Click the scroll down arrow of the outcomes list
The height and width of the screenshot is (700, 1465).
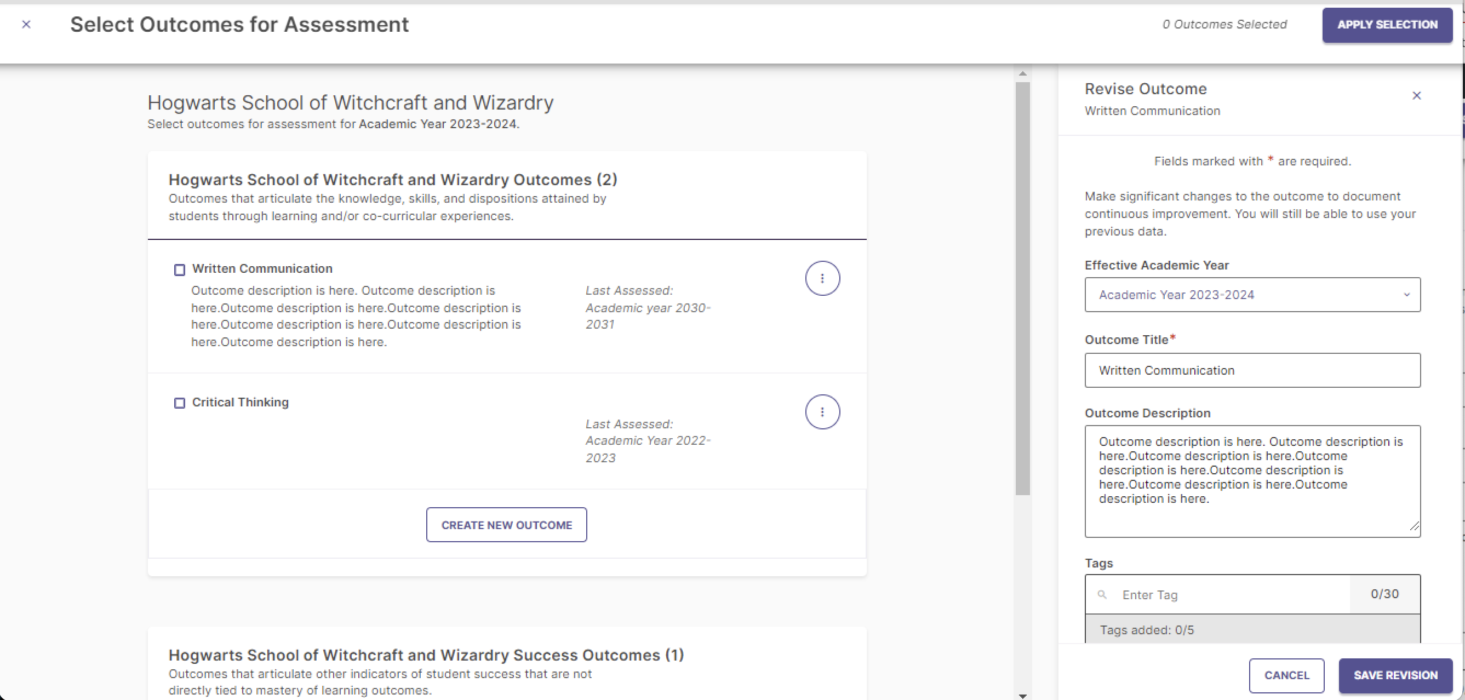point(1022,696)
